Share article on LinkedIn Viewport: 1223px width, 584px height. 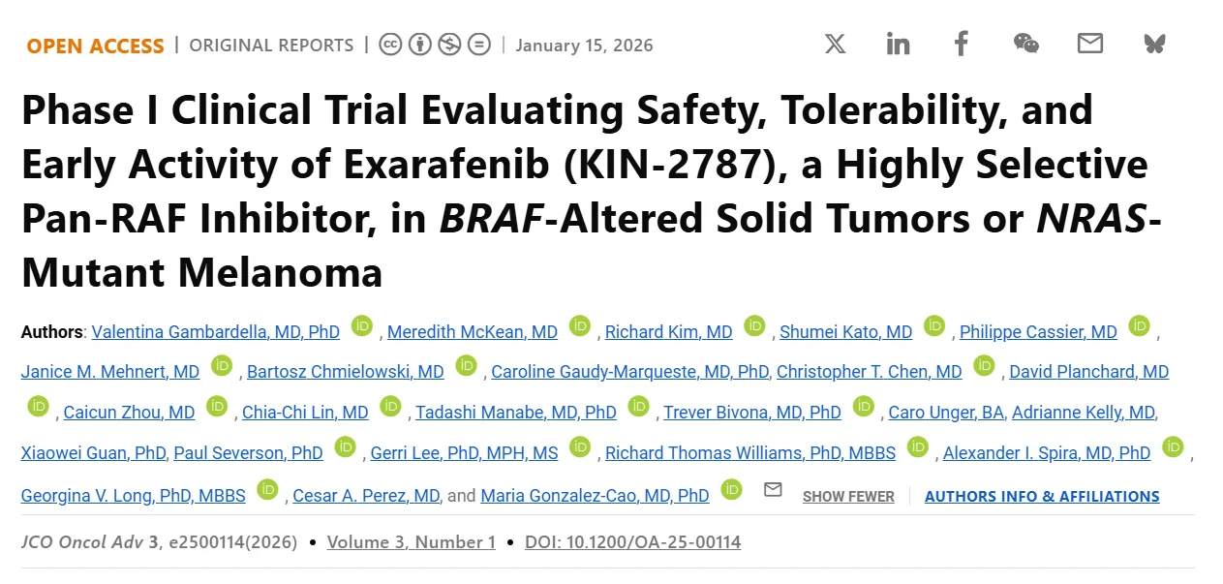[x=898, y=44]
